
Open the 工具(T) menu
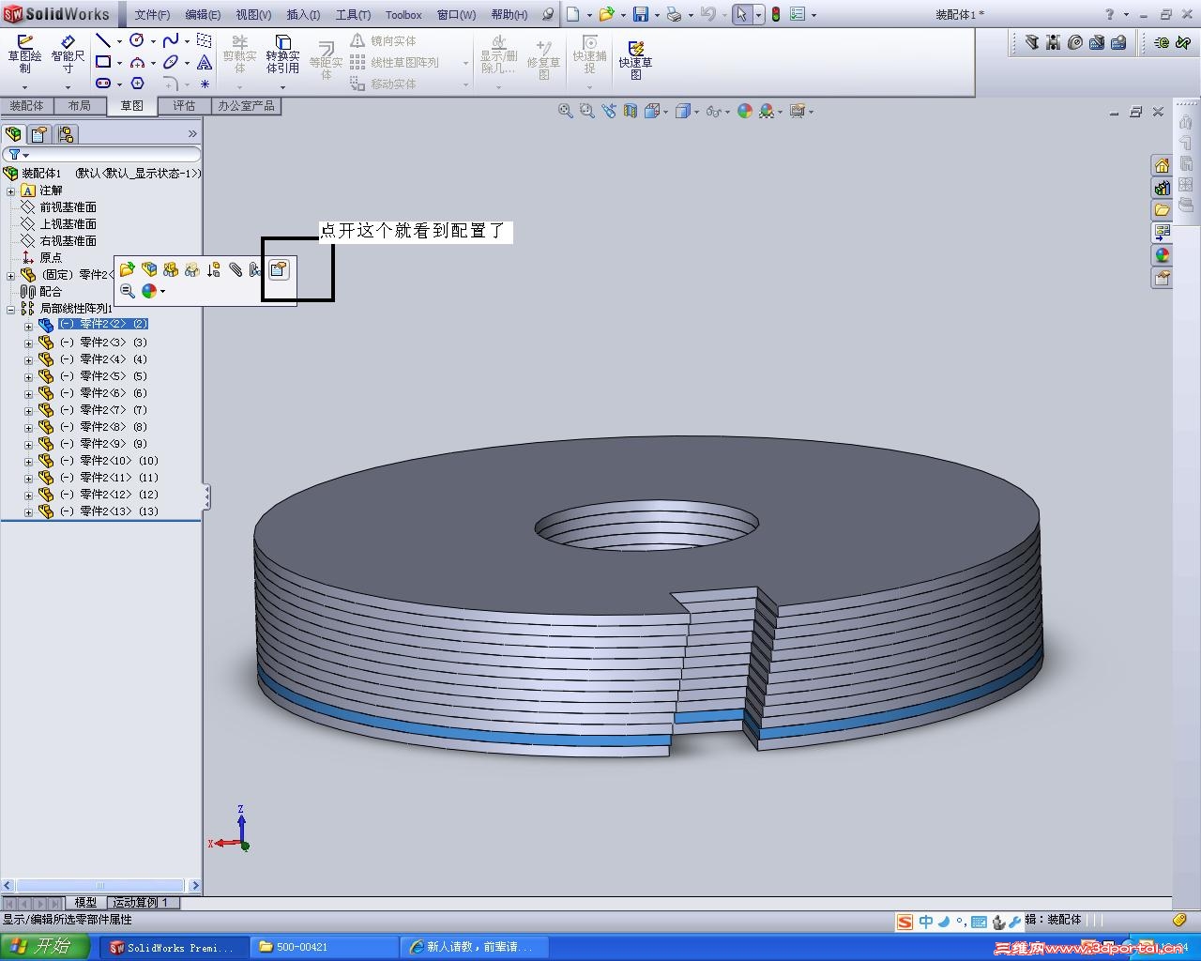pos(353,14)
